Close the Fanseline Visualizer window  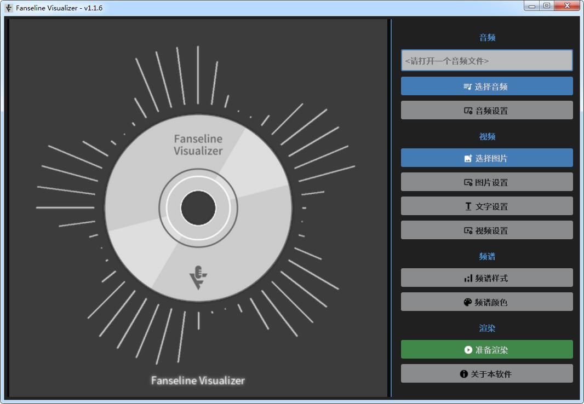pos(567,5)
